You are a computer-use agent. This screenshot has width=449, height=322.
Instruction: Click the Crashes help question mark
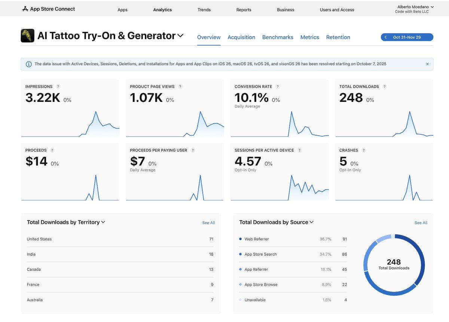(x=364, y=150)
